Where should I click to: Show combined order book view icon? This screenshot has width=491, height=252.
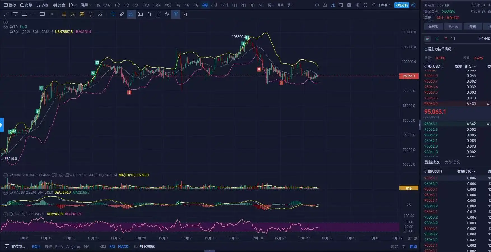point(427,39)
